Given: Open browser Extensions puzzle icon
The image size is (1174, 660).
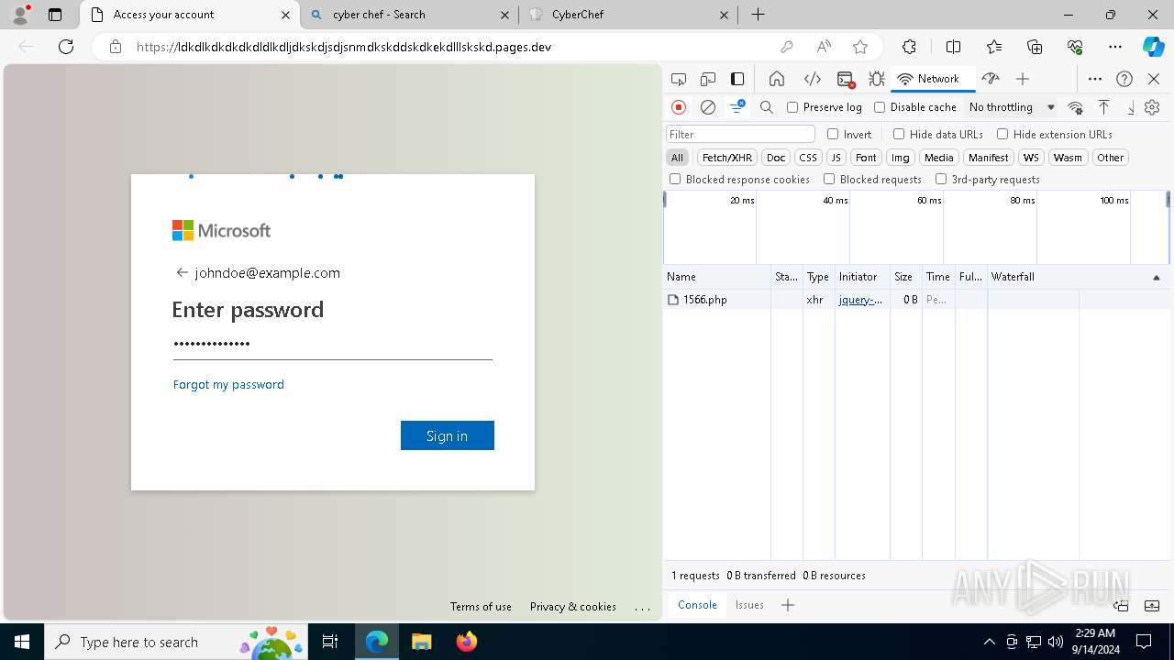Looking at the screenshot, I should click(x=909, y=47).
